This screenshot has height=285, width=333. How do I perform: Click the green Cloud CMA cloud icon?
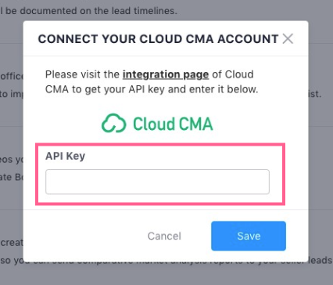tap(114, 123)
